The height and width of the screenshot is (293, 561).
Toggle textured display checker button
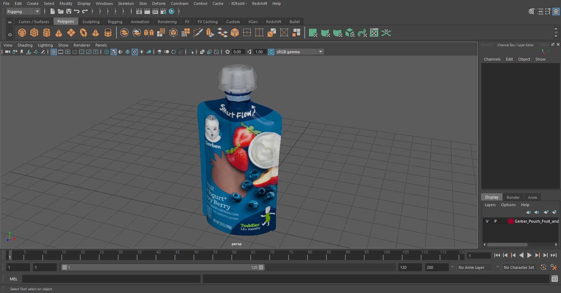tap(135, 52)
